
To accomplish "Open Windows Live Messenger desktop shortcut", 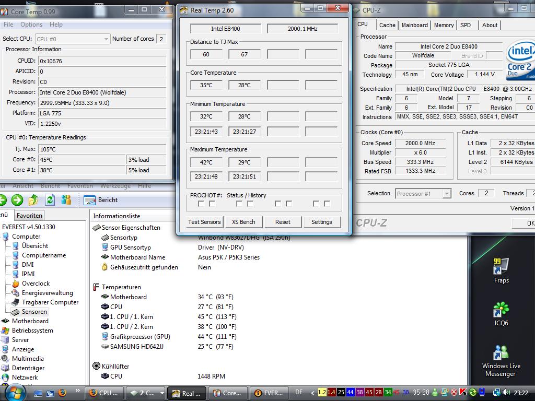I will click(501, 361).
